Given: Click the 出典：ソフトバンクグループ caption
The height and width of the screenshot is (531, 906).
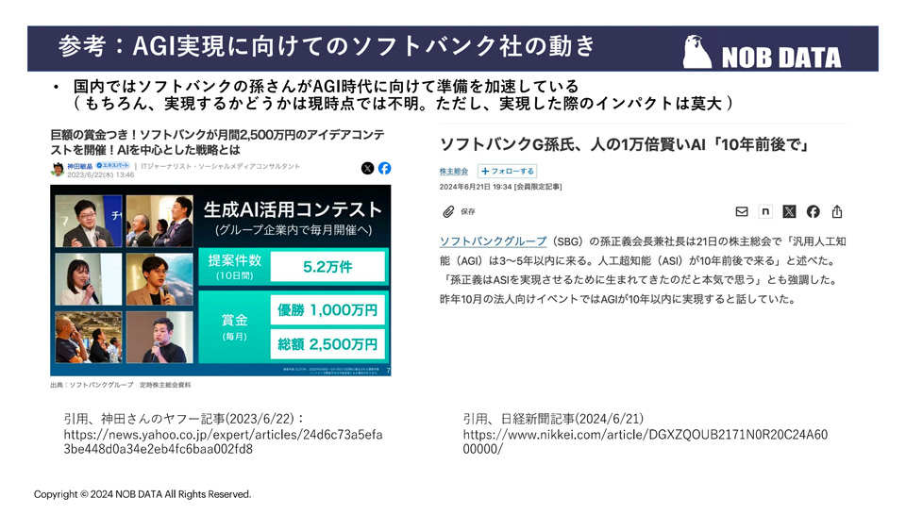Looking at the screenshot, I should (120, 385).
